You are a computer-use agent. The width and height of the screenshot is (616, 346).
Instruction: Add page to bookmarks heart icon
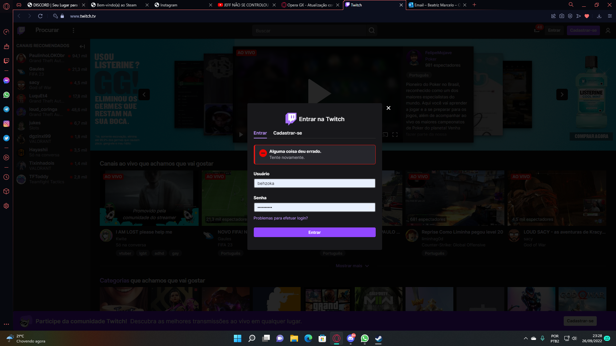pyautogui.click(x=587, y=16)
